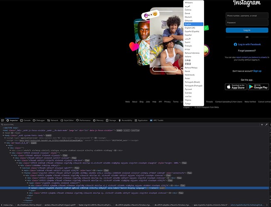Click the Log in button
This screenshot has width=271, height=207.
tap(247, 30)
